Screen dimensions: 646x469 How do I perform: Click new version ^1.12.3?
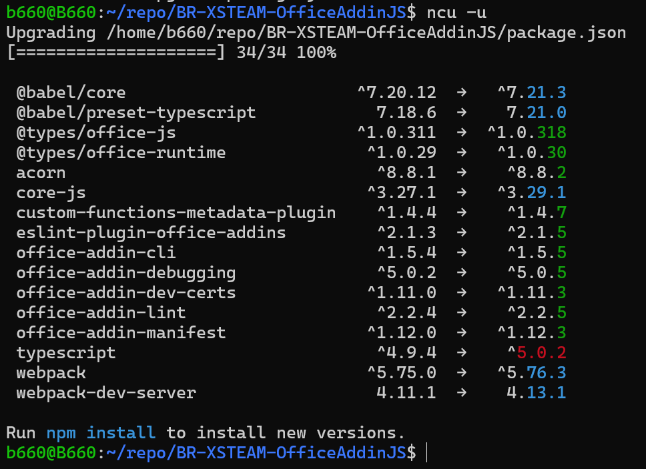click(532, 333)
